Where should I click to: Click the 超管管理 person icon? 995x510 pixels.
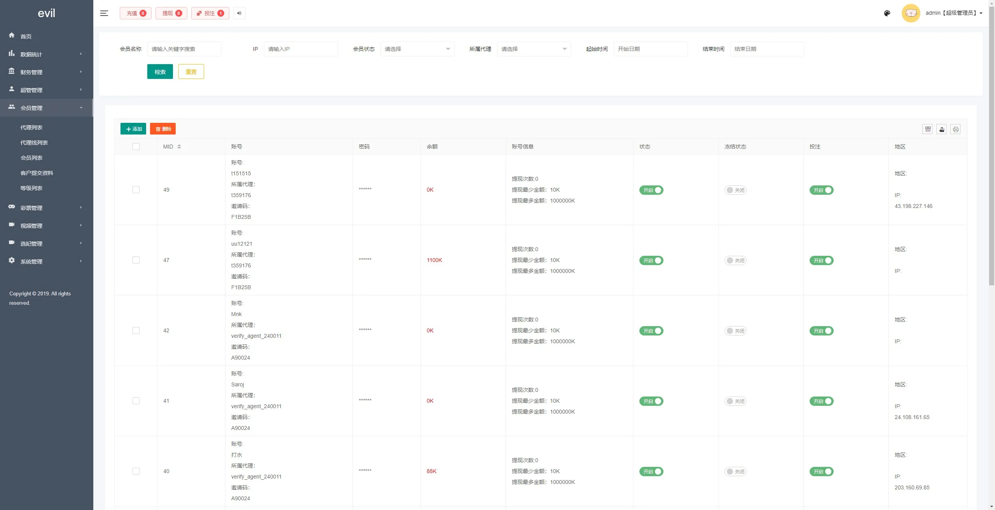coord(12,89)
